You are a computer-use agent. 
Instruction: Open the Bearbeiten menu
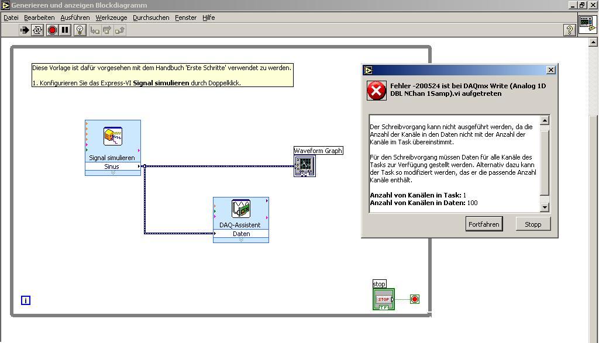pyautogui.click(x=39, y=18)
